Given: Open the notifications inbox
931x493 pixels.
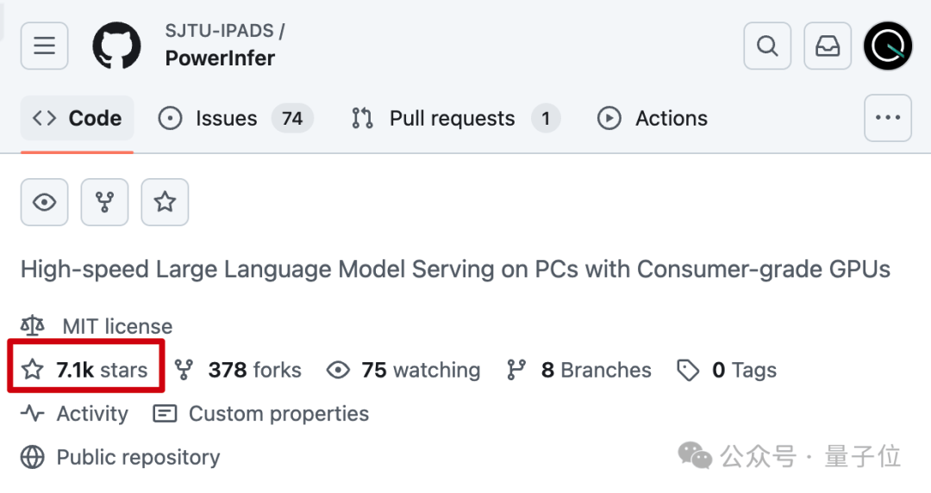Looking at the screenshot, I should pos(828,46).
